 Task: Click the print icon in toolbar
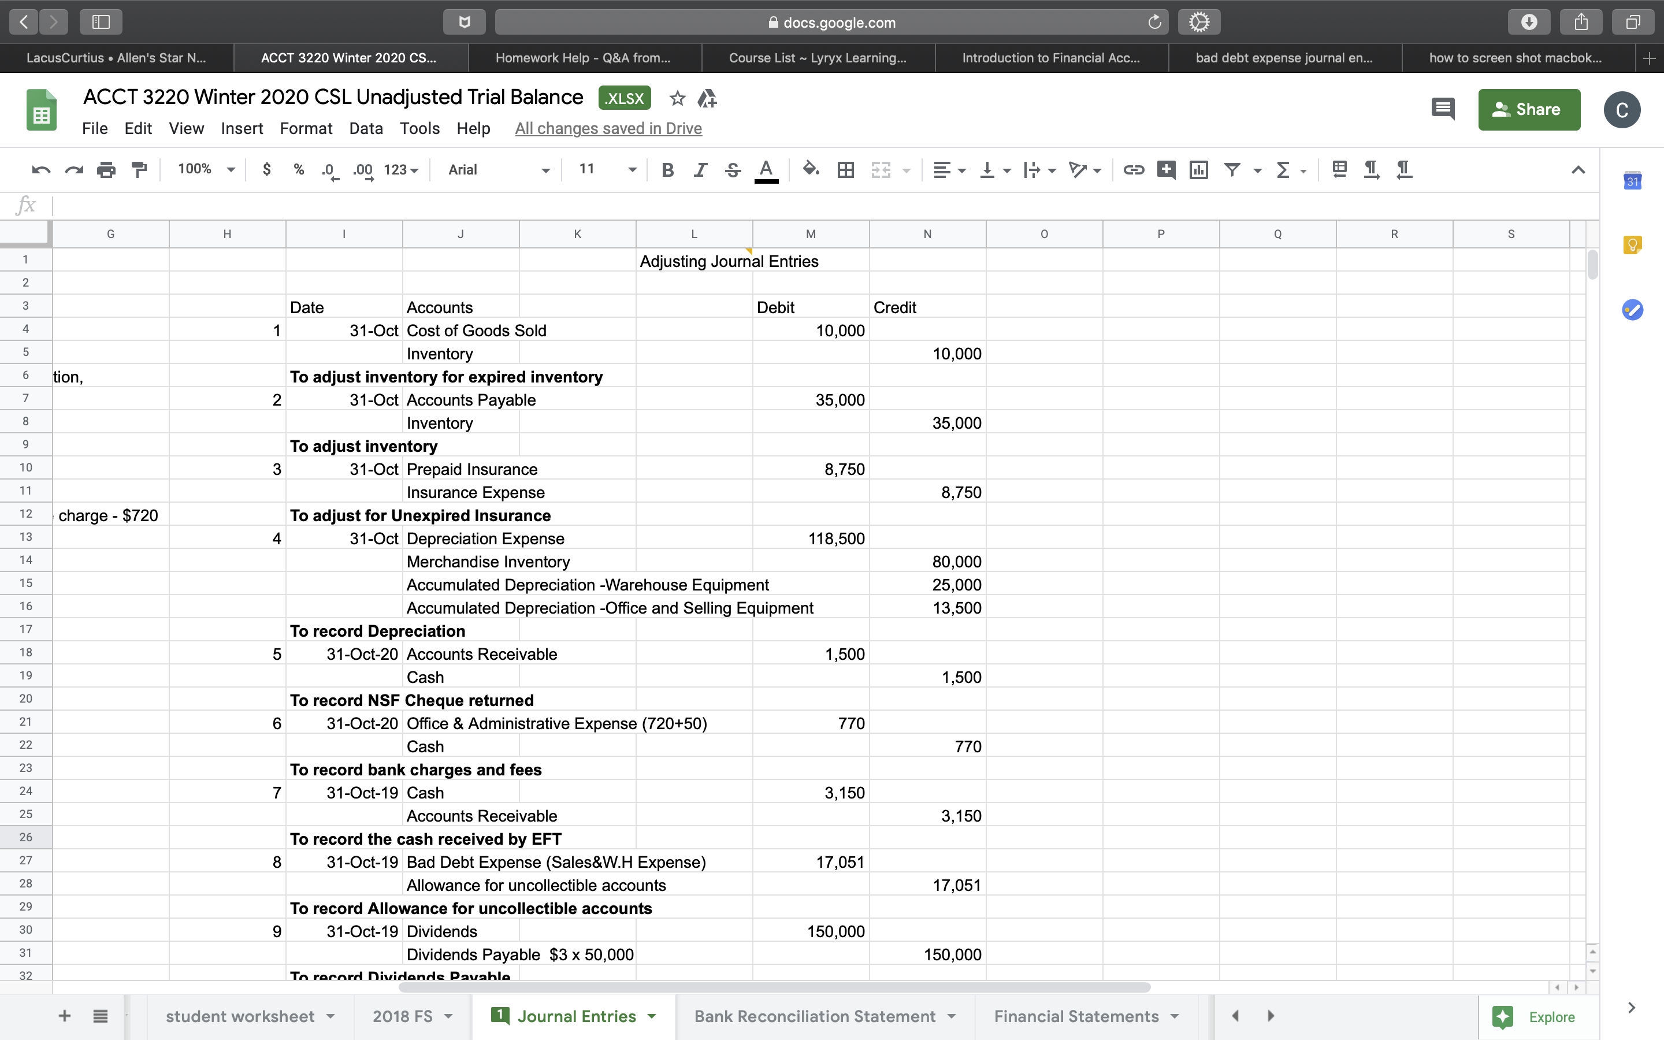tap(106, 169)
